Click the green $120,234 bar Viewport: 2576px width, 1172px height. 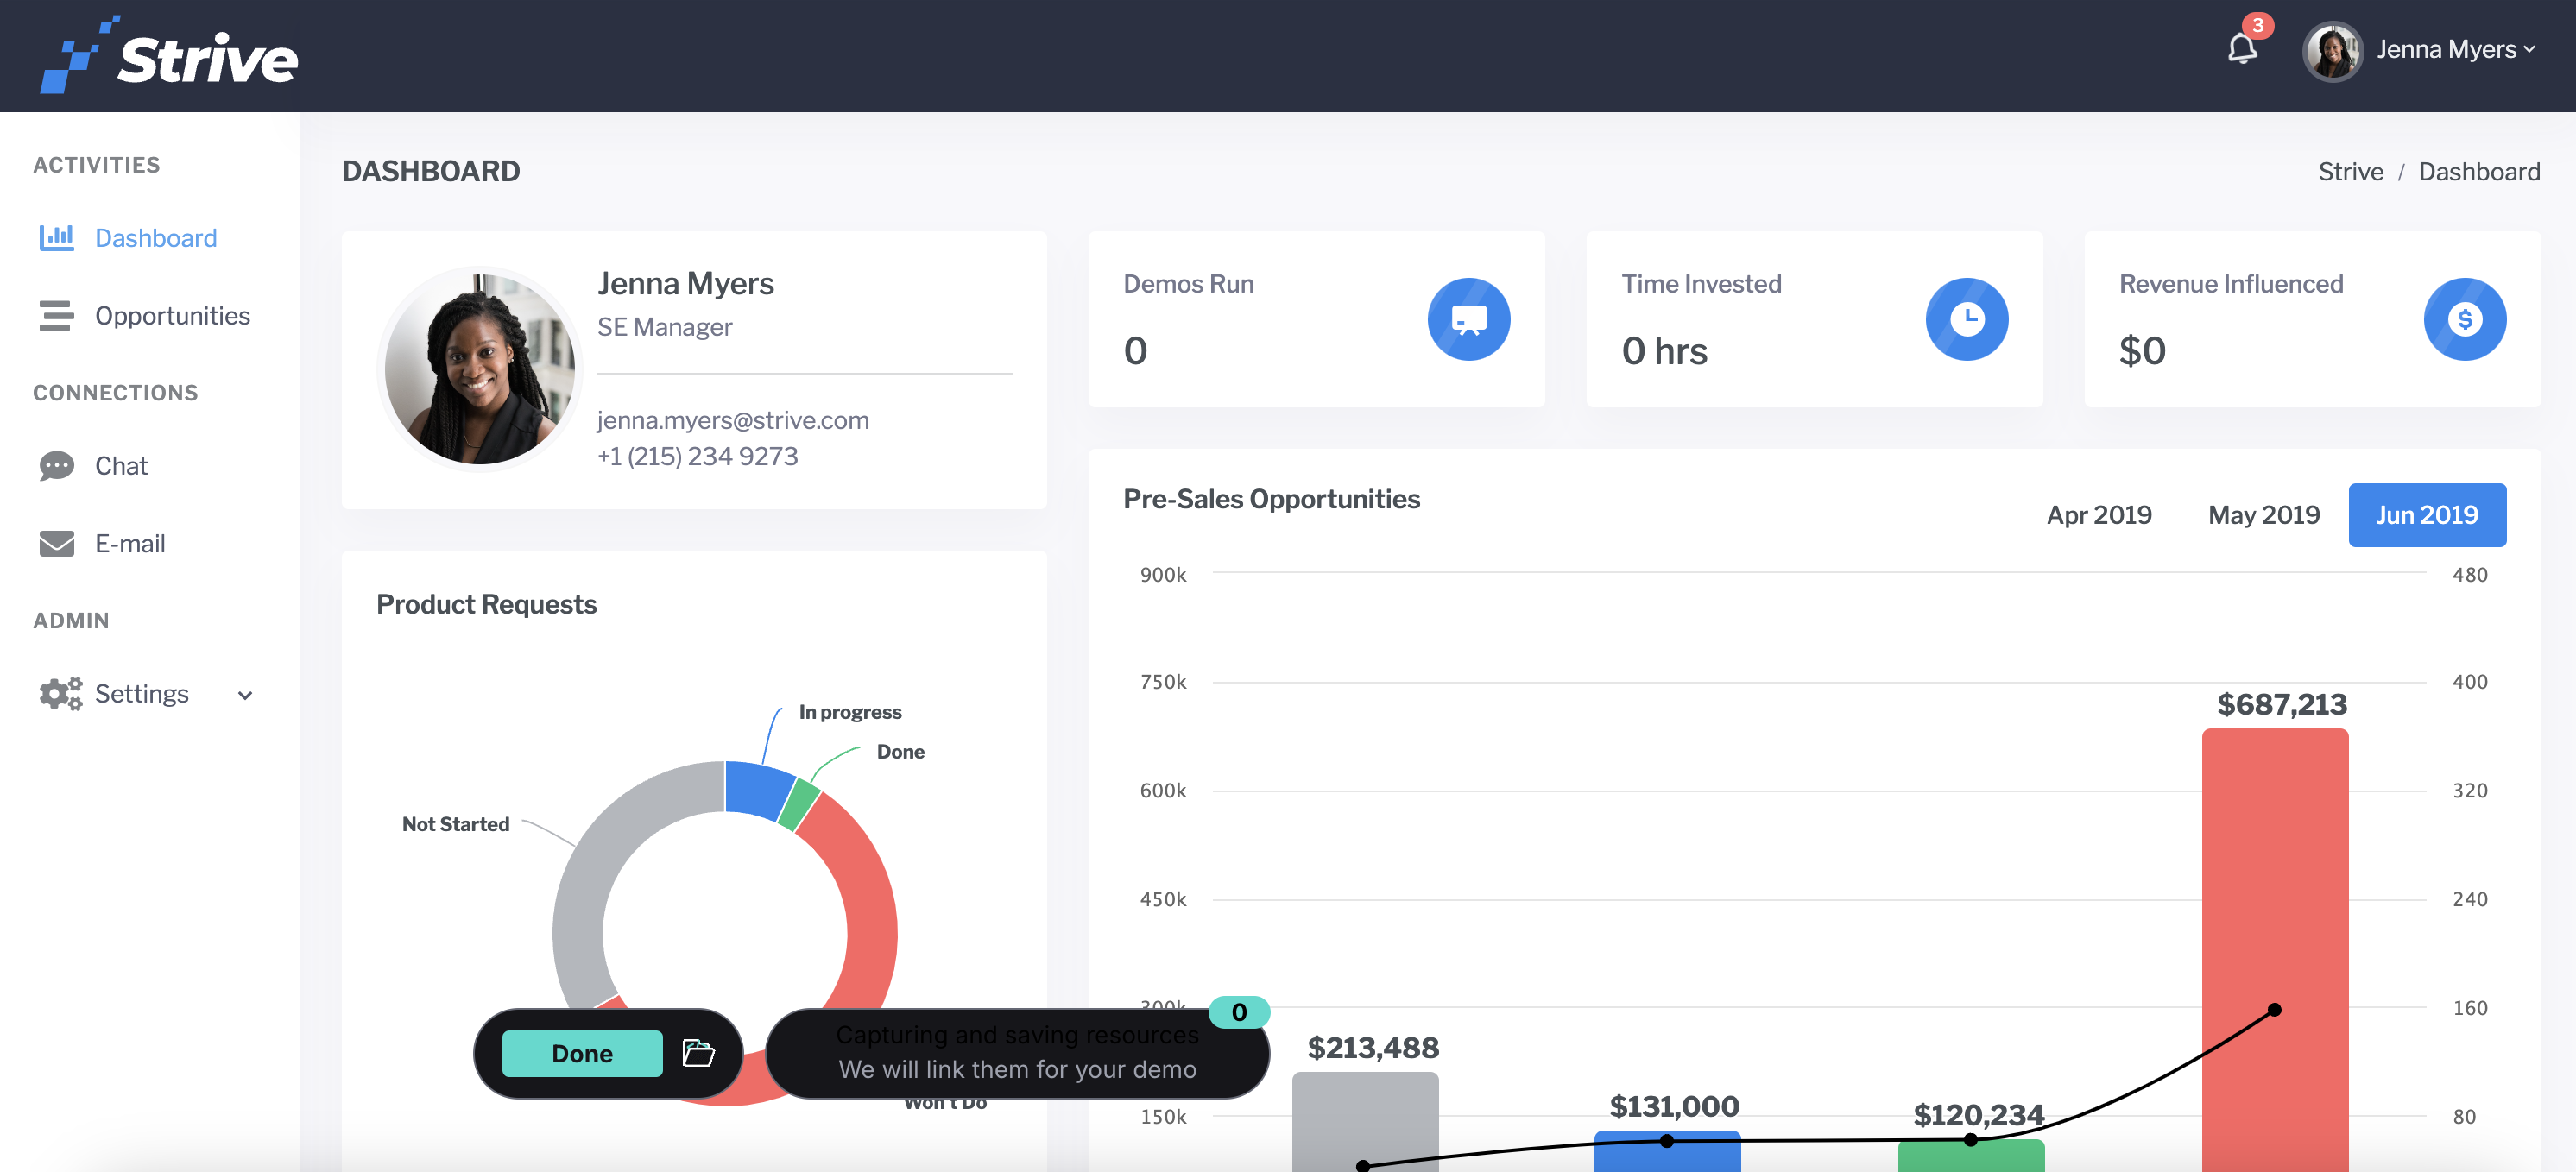1971,1156
